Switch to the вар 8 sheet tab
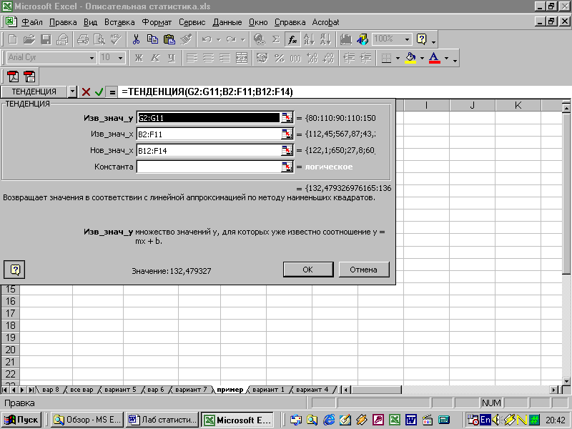Screen dimensions: 572x429 [50, 390]
